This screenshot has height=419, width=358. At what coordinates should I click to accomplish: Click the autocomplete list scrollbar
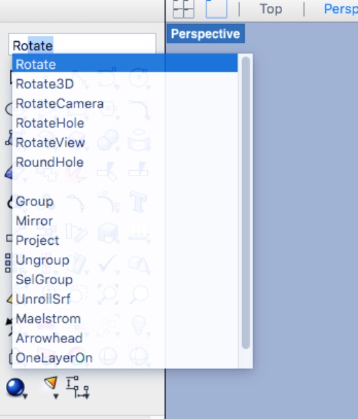tap(246, 202)
